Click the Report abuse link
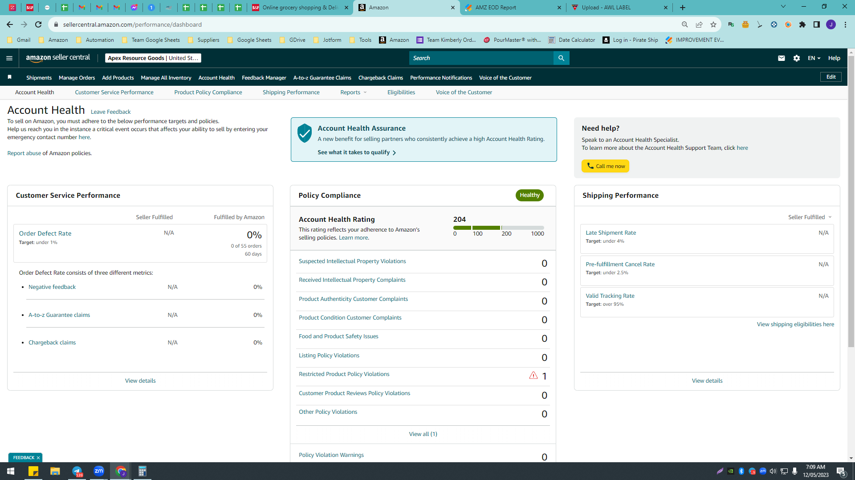This screenshot has height=480, width=855. [x=24, y=153]
